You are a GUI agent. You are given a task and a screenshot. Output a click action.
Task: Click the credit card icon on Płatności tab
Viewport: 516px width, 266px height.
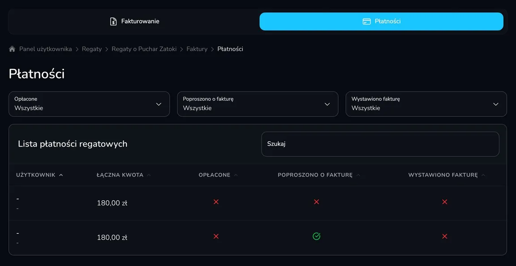coord(366,21)
